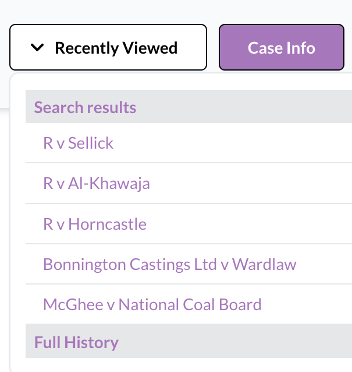
Task: Select McGhee v National Coal Board
Action: pos(152,304)
